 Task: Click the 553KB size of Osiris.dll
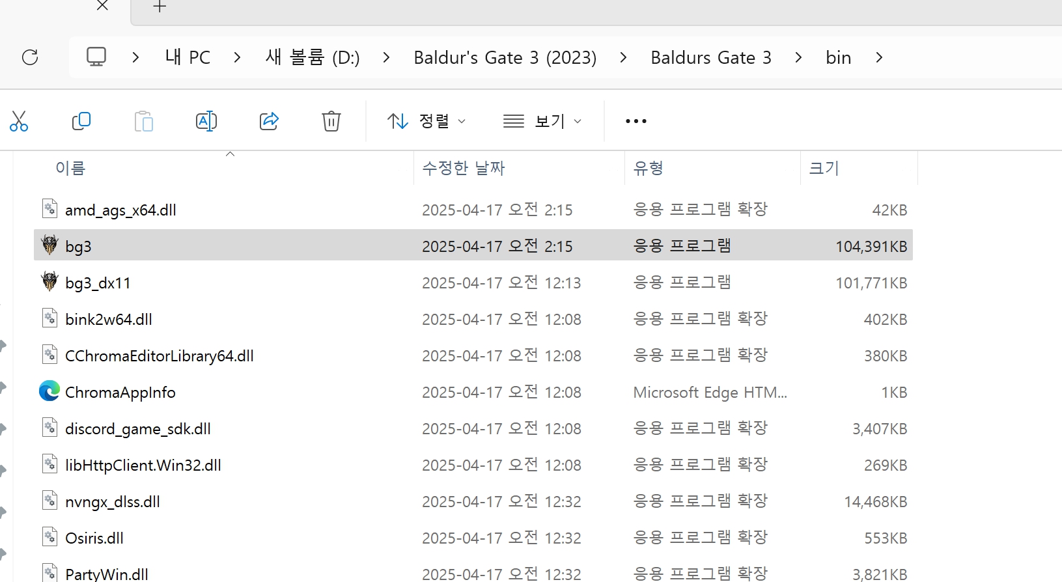click(x=886, y=538)
